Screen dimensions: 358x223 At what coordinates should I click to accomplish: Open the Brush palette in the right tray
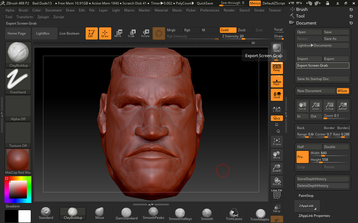(302, 9)
